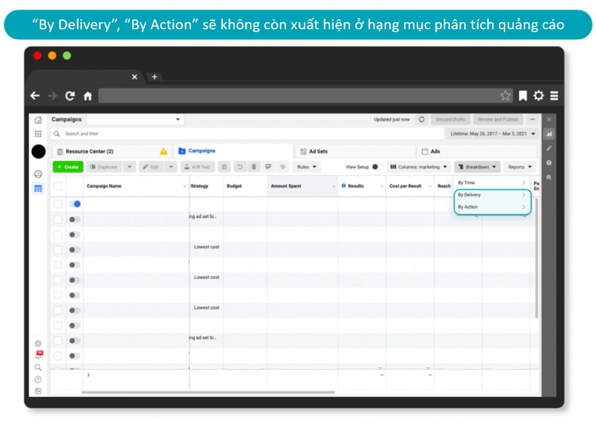Click the trash delete icon in toolbar
This screenshot has height=428, width=596.
tap(253, 167)
